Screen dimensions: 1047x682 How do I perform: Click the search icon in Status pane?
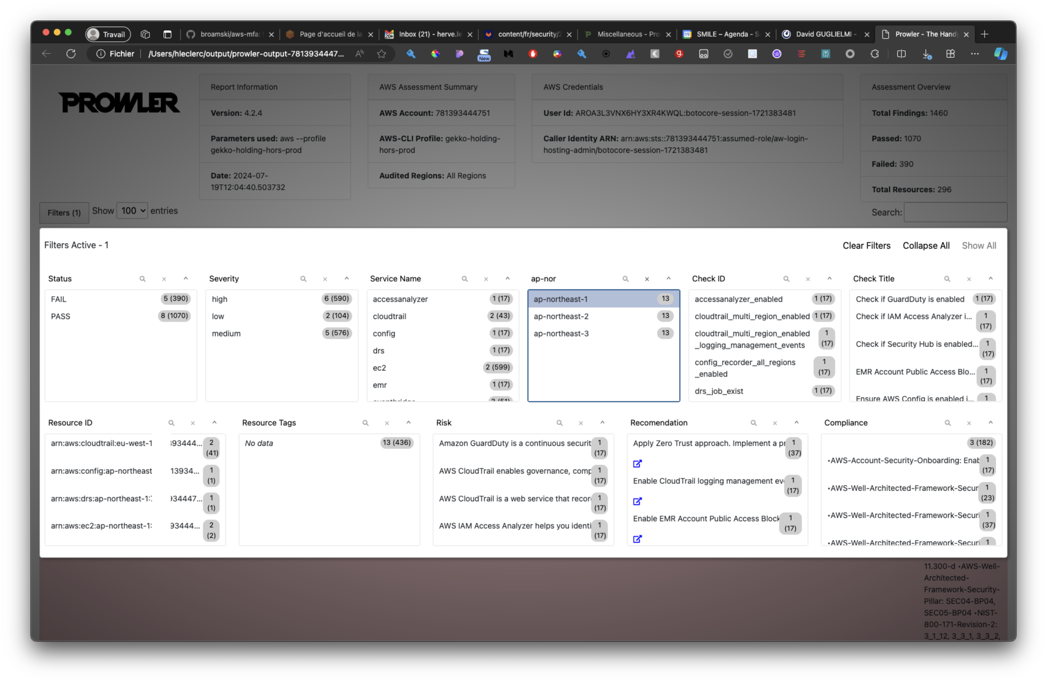click(x=143, y=279)
